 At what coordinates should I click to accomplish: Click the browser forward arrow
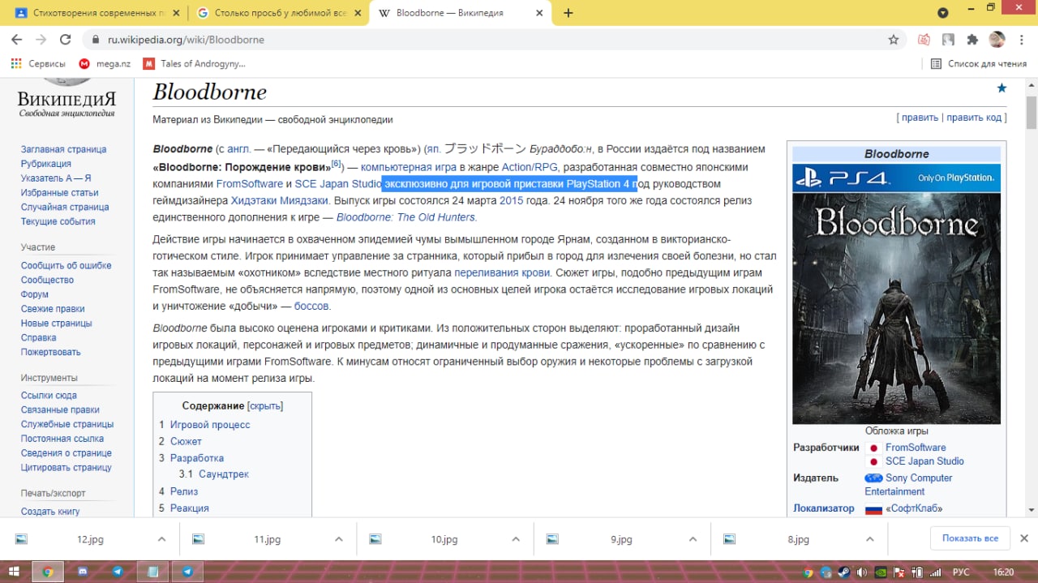coord(41,39)
